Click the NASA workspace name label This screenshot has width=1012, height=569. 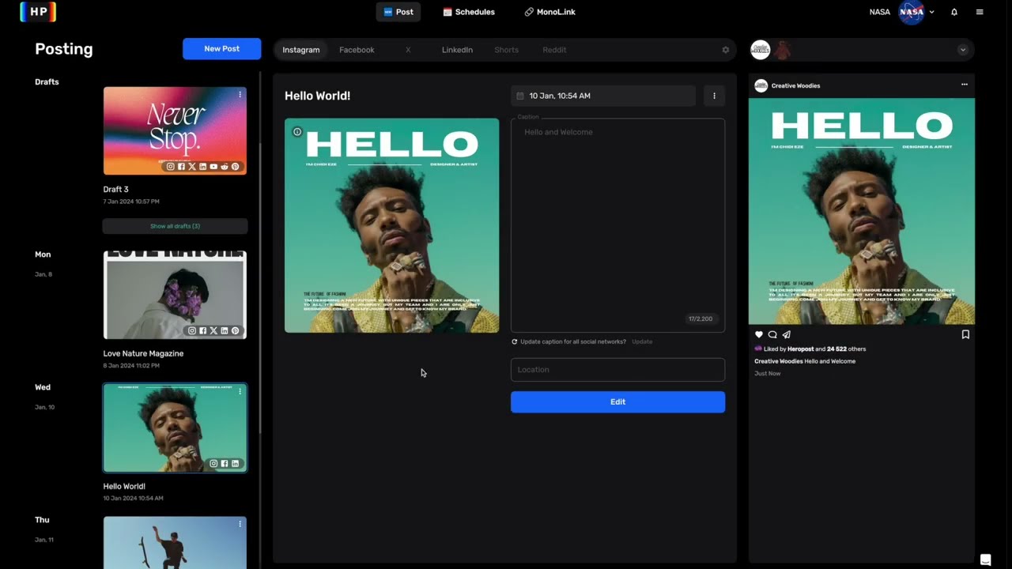coord(879,12)
